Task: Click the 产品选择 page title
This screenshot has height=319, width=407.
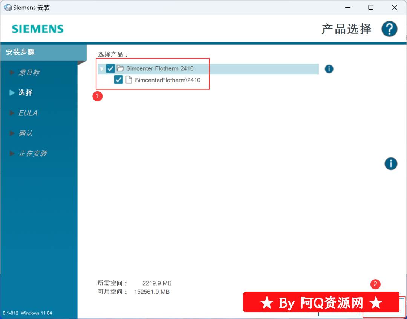Action: 347,29
